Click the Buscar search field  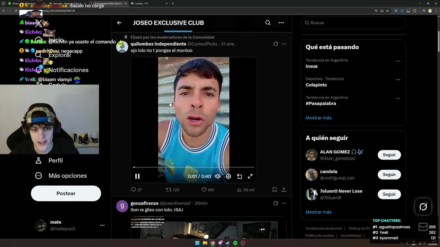[353, 23]
